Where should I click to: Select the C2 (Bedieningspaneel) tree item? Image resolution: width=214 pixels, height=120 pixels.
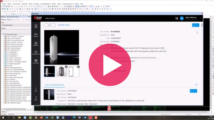(x=14, y=64)
